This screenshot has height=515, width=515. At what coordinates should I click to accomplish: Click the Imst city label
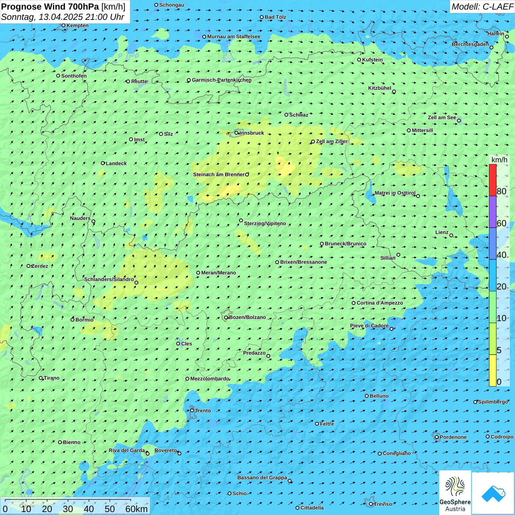coord(139,139)
